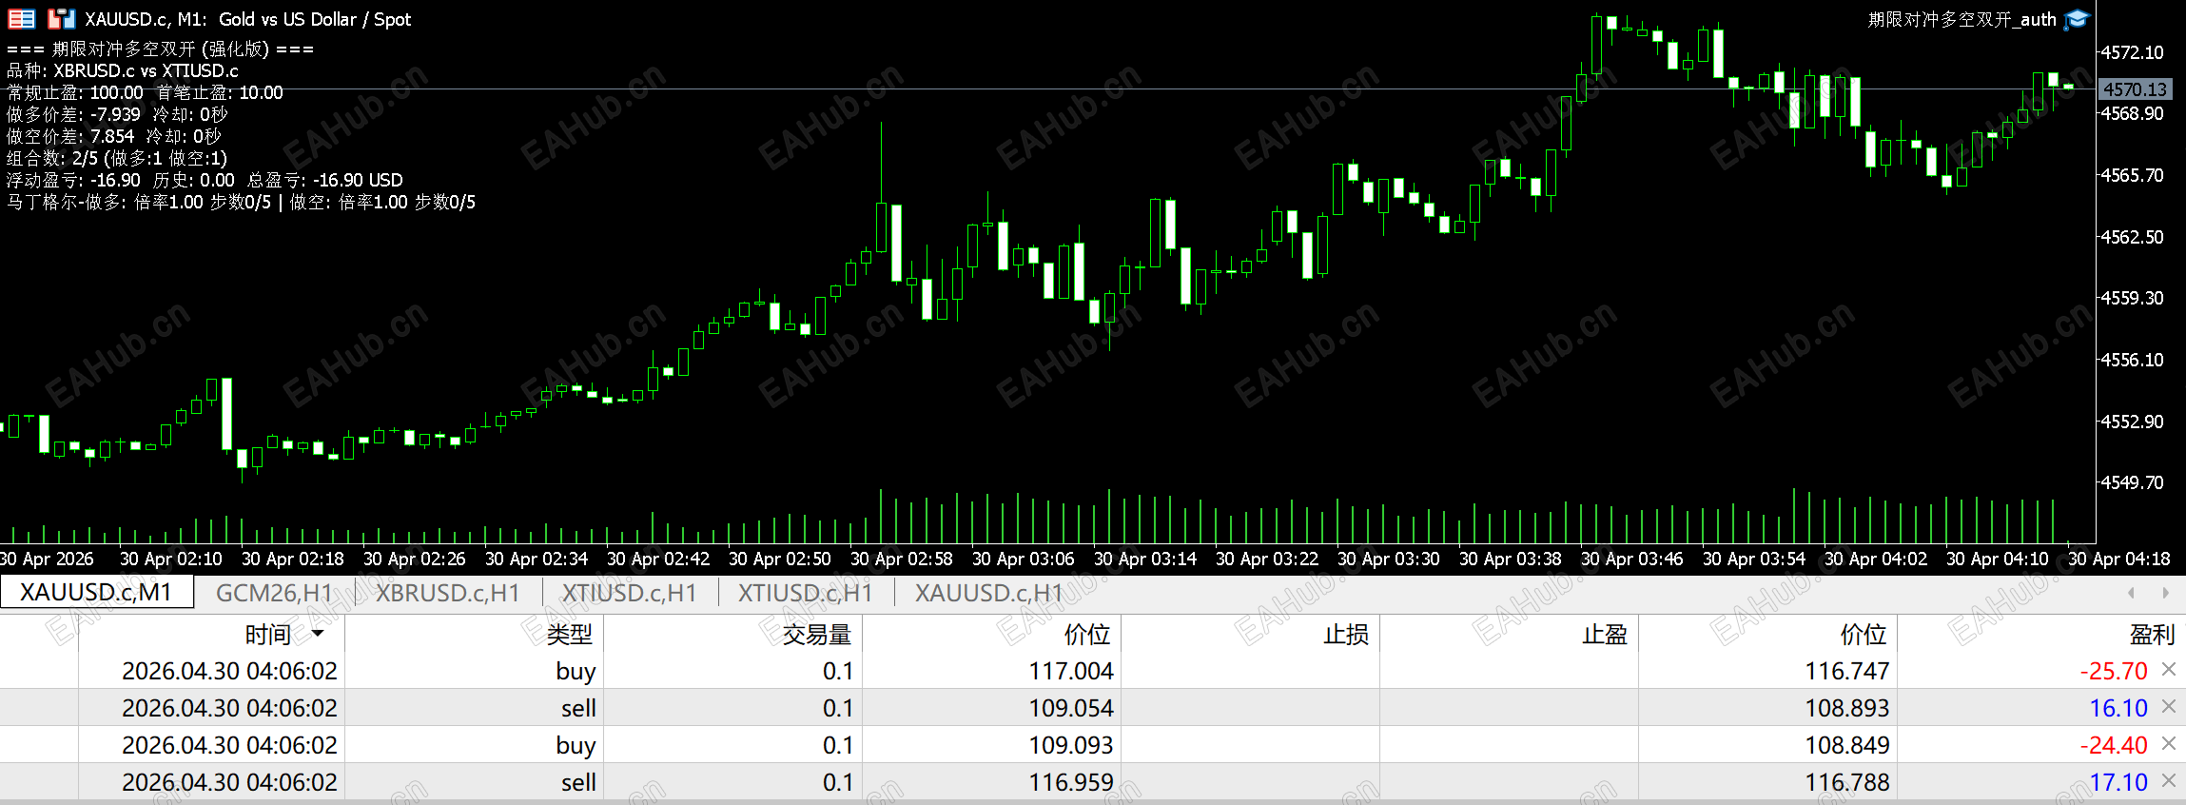This screenshot has height=805, width=2186.
Task: Close the buy position opened at 109.093
Action: [2169, 744]
